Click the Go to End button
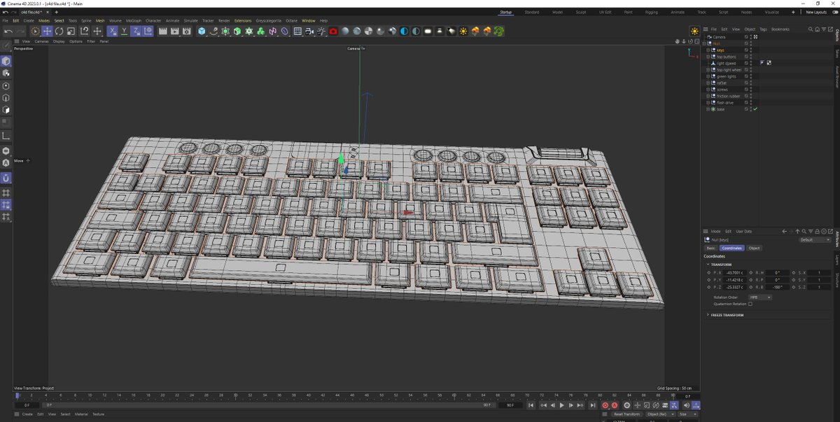840x422 pixels. (592, 405)
